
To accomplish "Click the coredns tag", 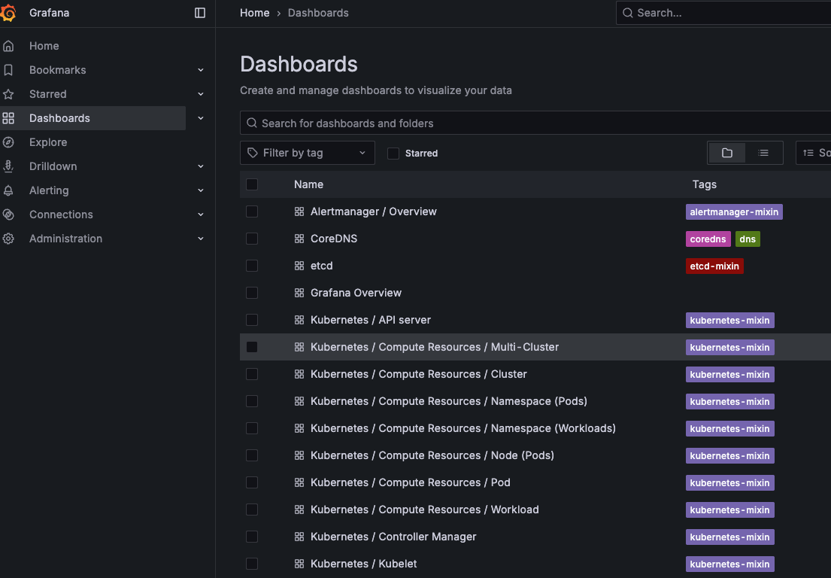I will pos(708,239).
